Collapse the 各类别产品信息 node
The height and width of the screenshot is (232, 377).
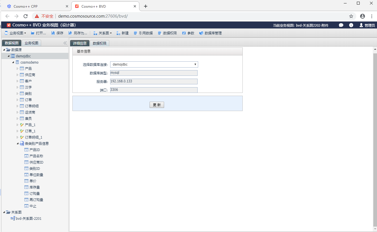(x=17, y=143)
